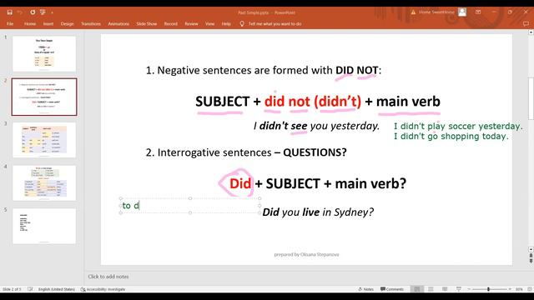534x300 pixels.
Task: Switch to Slide Sorter view
Action: click(431, 289)
